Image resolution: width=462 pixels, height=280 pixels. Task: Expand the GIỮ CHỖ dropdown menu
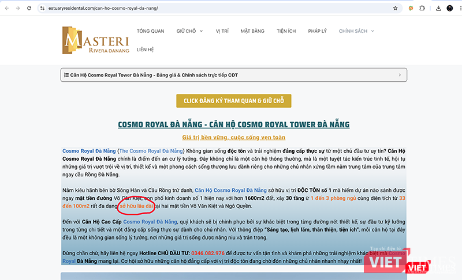click(190, 31)
